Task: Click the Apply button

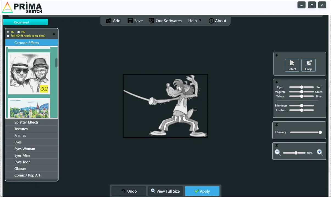Action: point(202,191)
